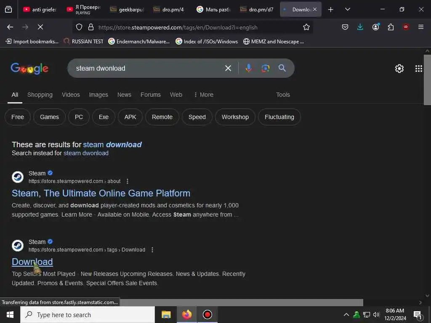The width and height of the screenshot is (431, 323).
Task: Click the vertical page scrollbar thumb
Action: [427, 80]
